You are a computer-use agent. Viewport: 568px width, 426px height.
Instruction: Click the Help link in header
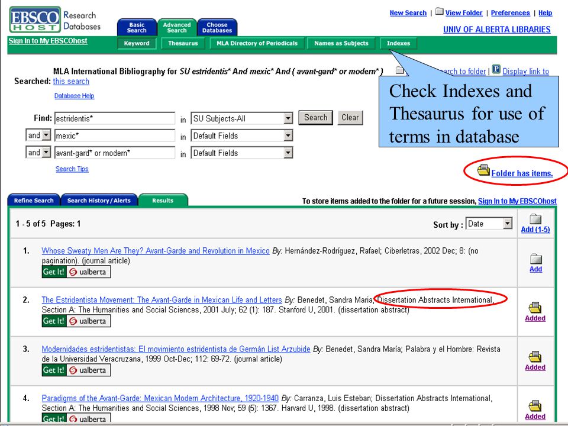tap(545, 12)
